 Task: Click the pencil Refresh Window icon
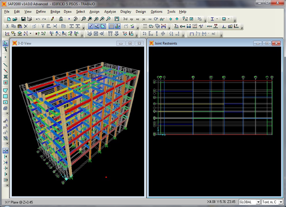tap(53, 19)
